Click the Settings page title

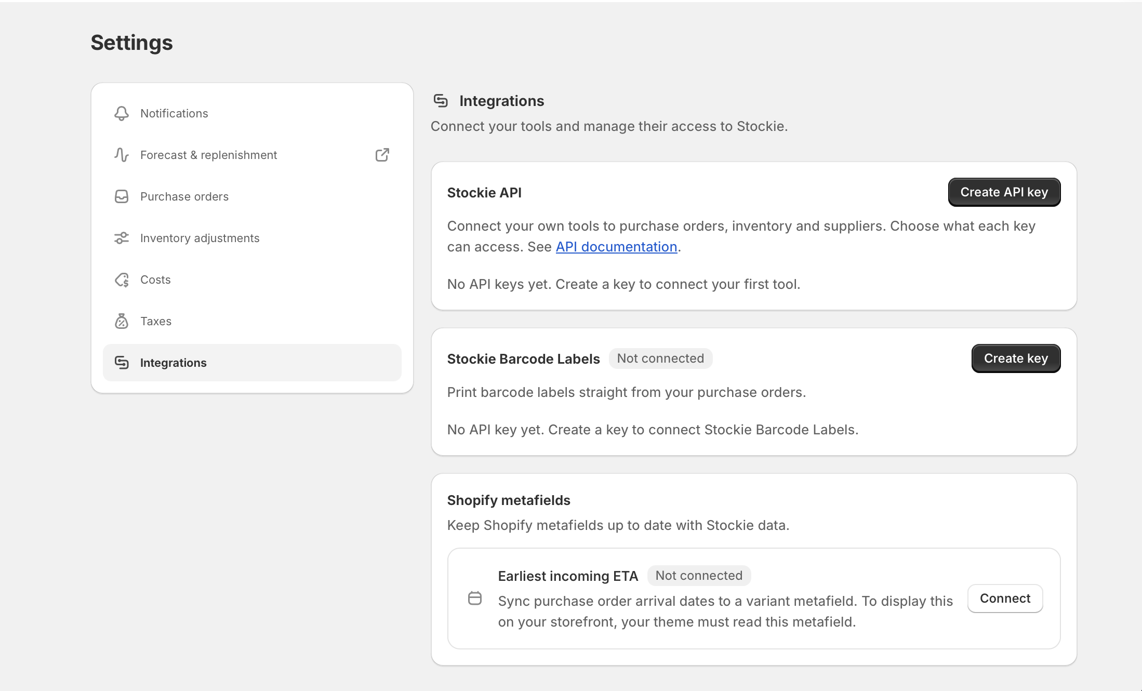pos(131,43)
